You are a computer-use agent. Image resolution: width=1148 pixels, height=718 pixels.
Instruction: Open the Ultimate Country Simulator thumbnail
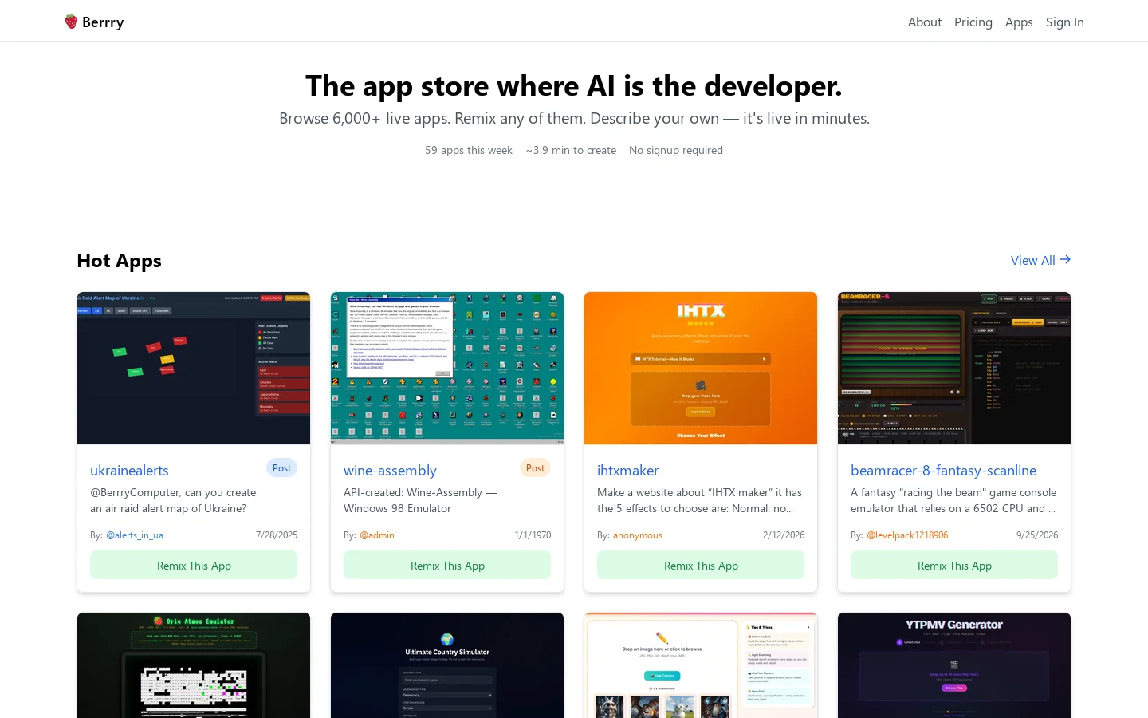pos(447,665)
